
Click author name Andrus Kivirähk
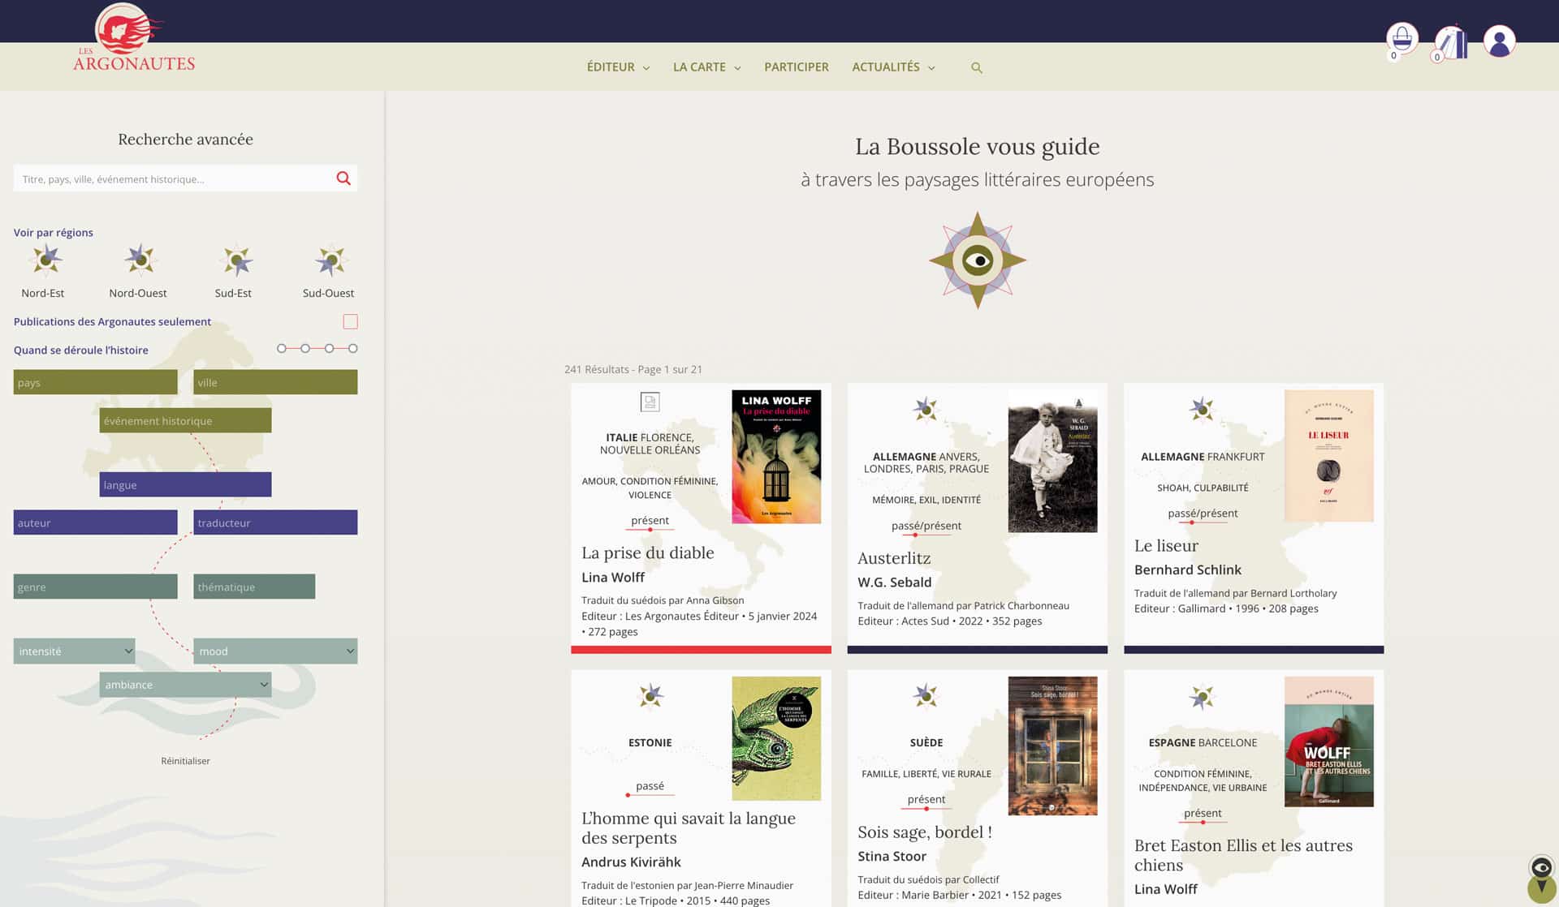click(630, 862)
